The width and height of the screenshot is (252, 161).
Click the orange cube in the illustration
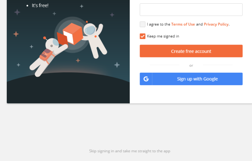[73, 33]
